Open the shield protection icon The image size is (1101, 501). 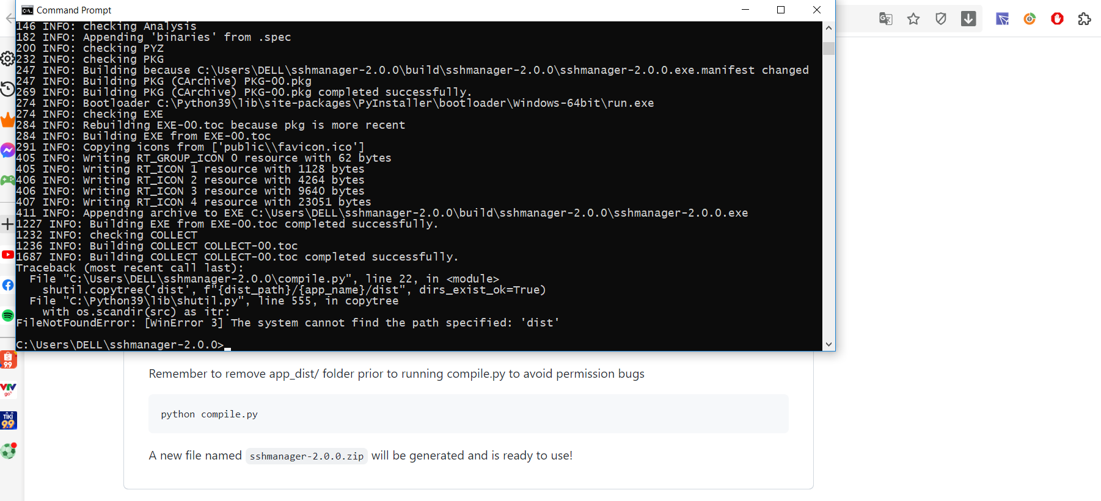point(941,19)
